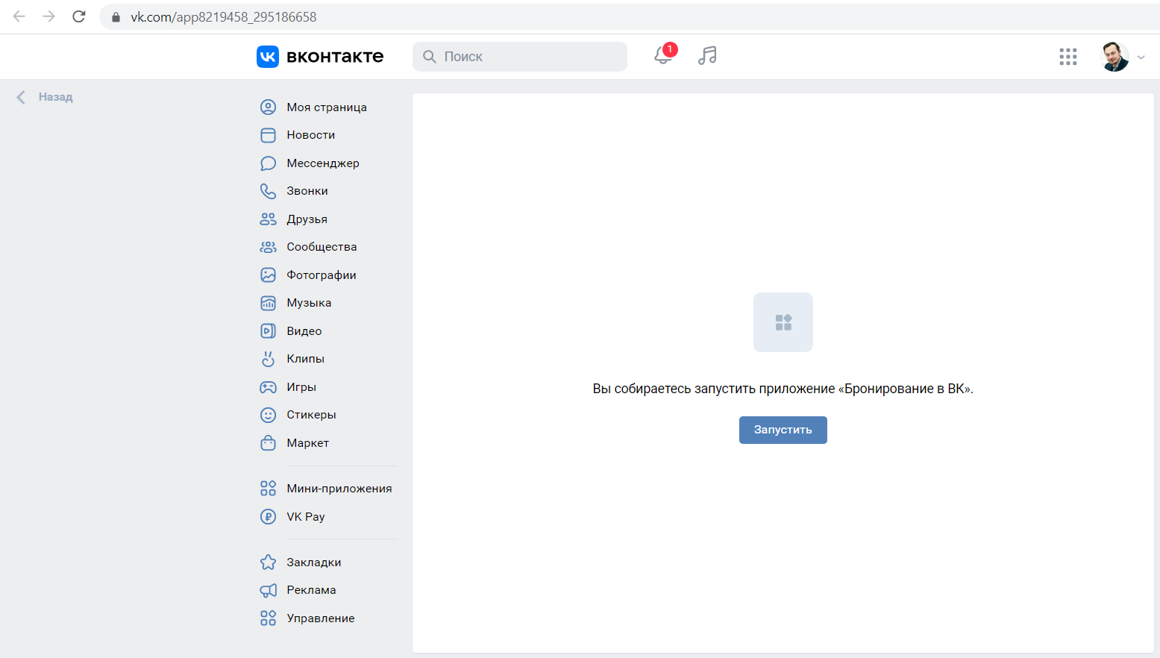Click the address bar lock icon
The height and width of the screenshot is (658, 1160).
pos(116,17)
